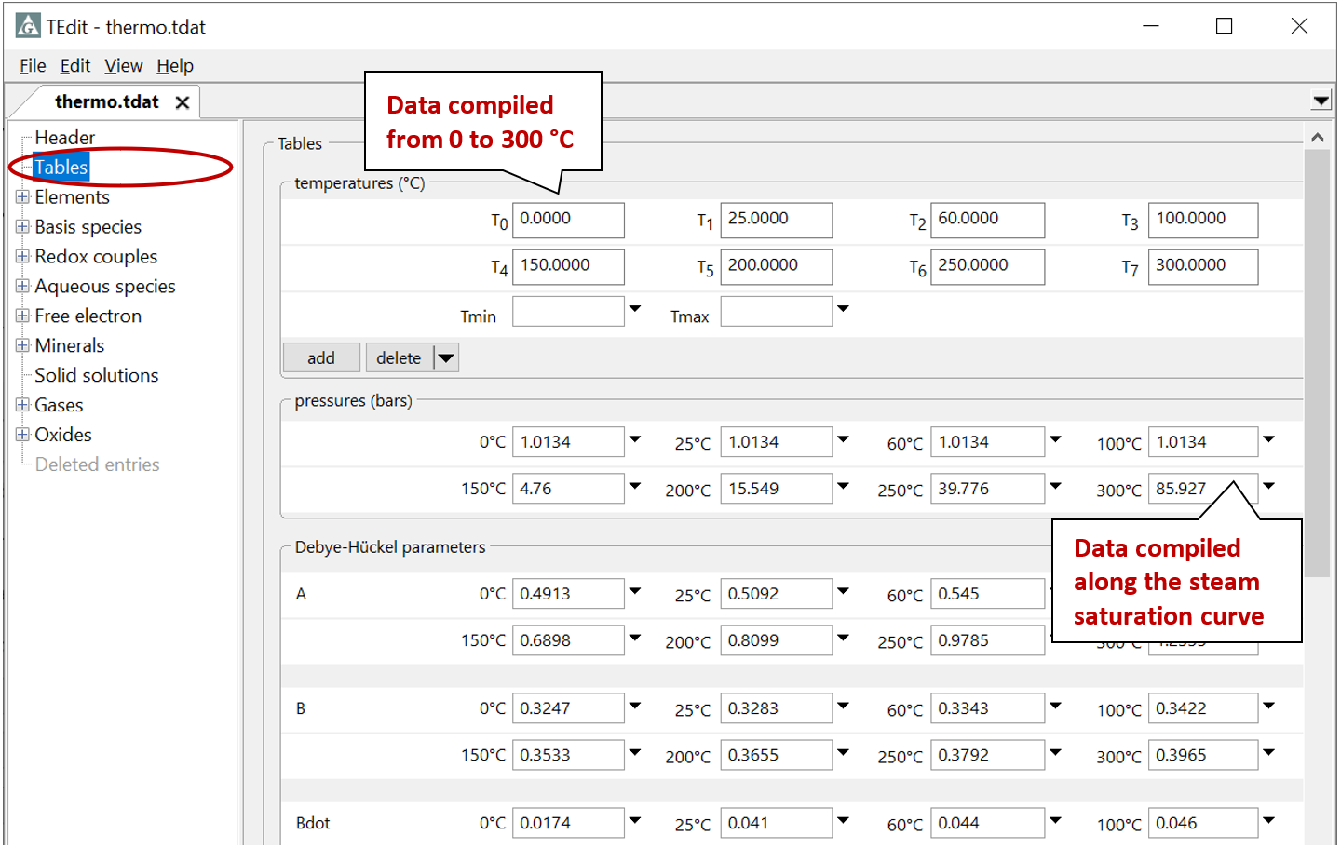Screen dimensions: 1341x848
Task: Open dropdown for B parameter 0.3965
Action: click(1268, 752)
